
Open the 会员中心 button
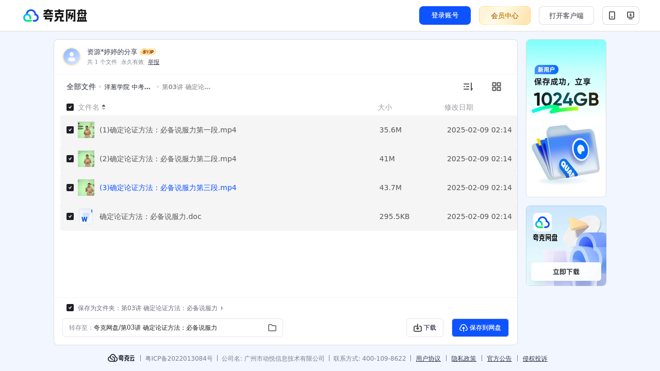point(505,15)
